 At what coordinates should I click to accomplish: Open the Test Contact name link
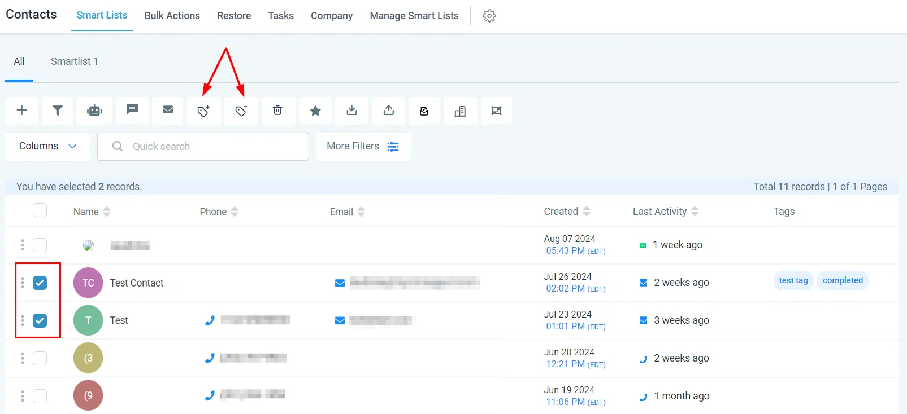pyautogui.click(x=137, y=283)
